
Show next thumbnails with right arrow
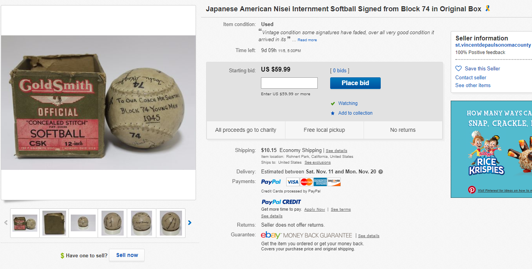pyautogui.click(x=190, y=223)
